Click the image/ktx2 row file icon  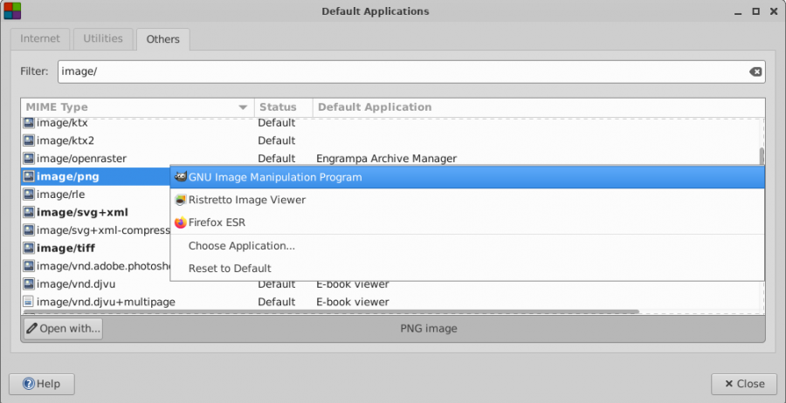(29, 140)
